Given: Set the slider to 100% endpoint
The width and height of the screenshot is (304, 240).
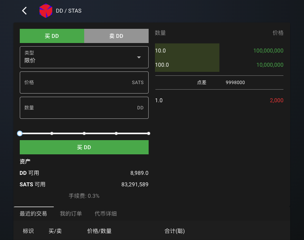Looking at the screenshot, I should coord(149,133).
